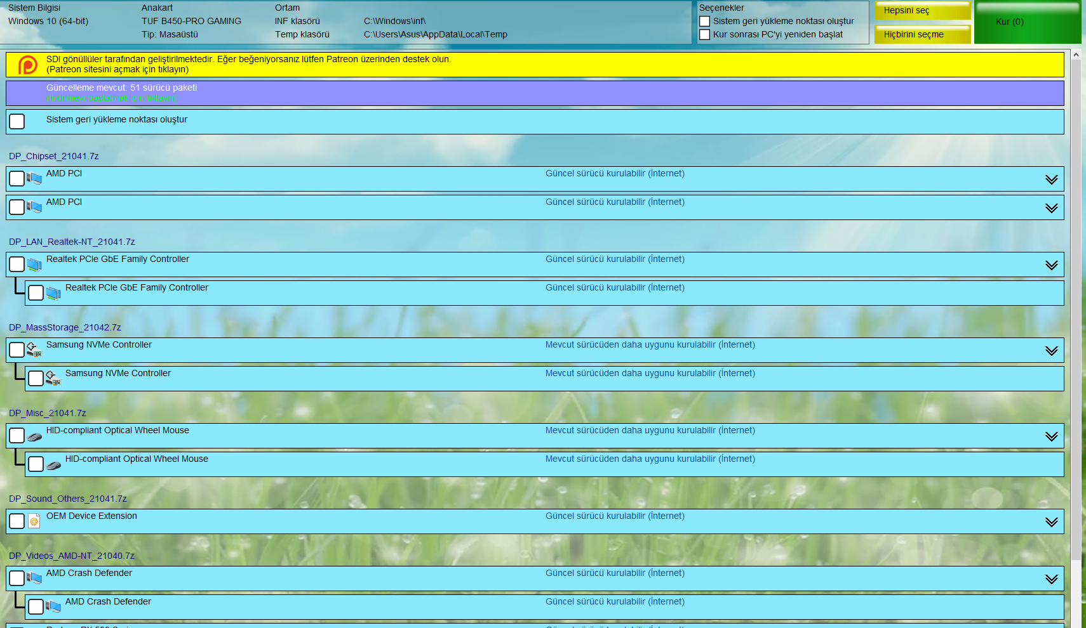Screen dimensions: 1086x628
Task: Enable restore point option under Seçenekler
Action: tap(704, 22)
